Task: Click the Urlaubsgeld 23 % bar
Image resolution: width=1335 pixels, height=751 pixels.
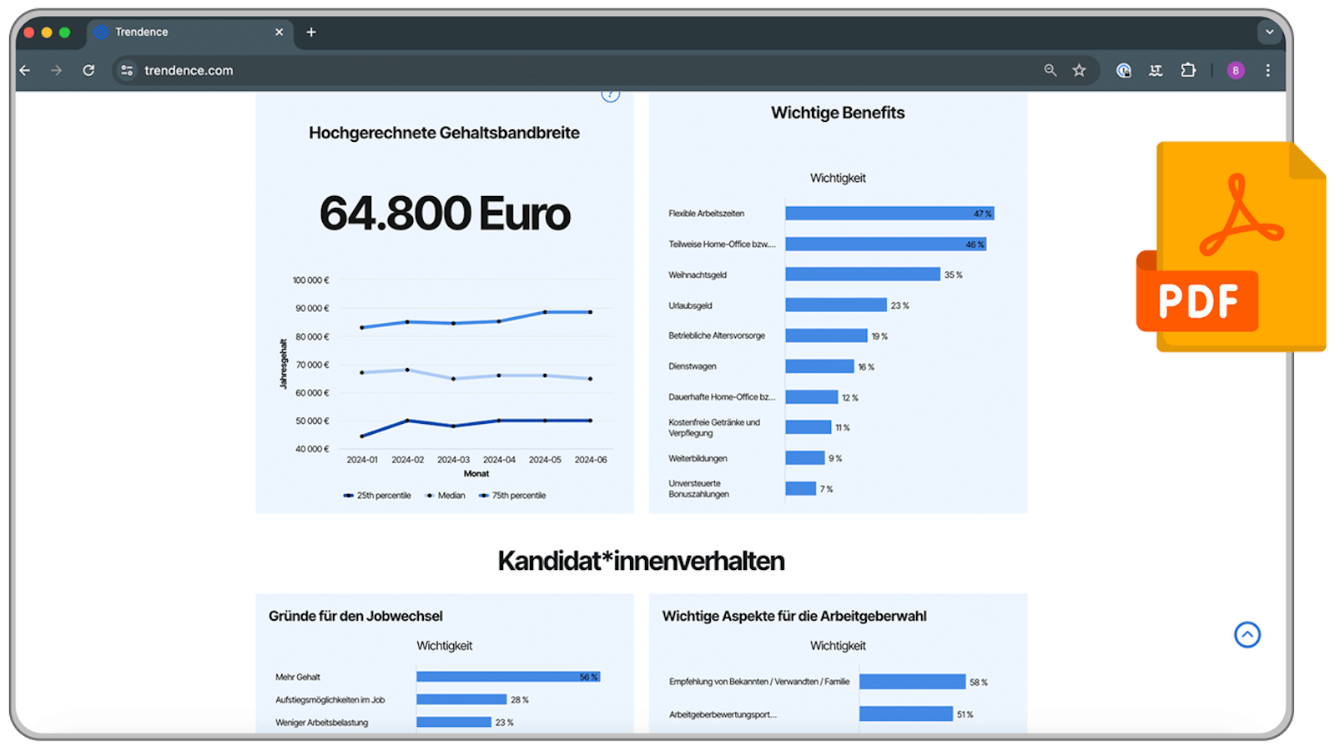Action: [x=836, y=305]
